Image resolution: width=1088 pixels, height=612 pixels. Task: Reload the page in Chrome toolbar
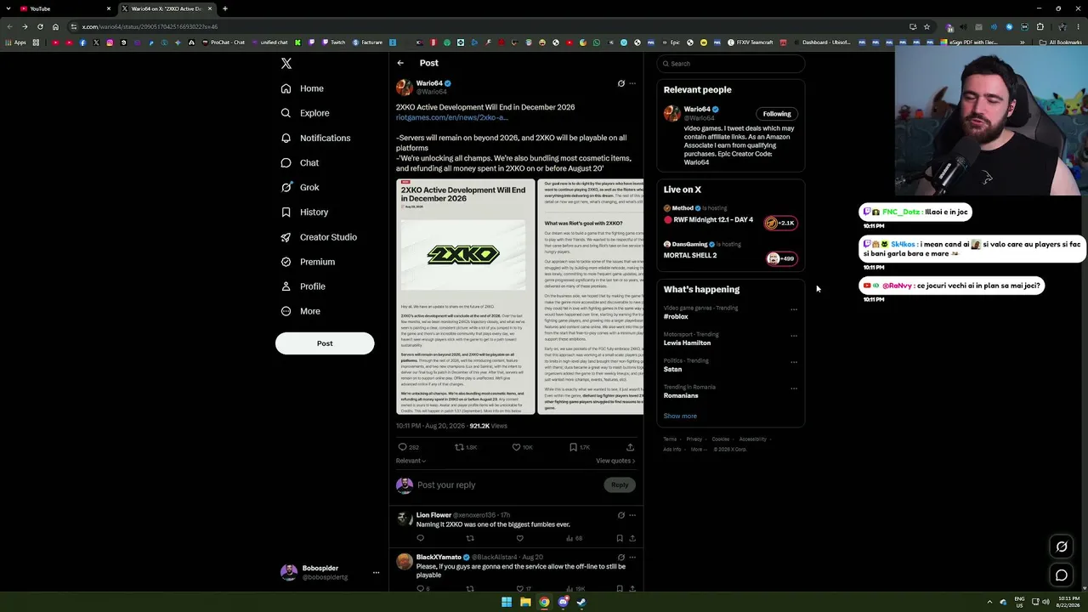coord(39,26)
